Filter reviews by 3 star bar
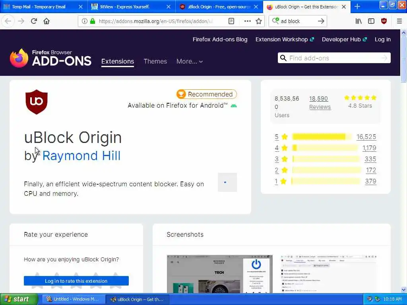The width and height of the screenshot is (407, 305). click(326, 159)
